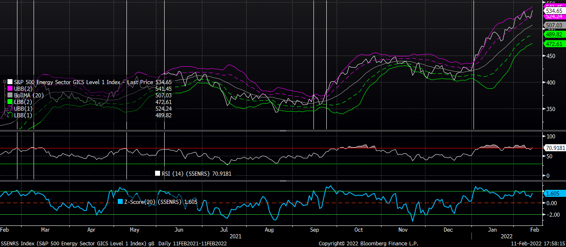Click legend value 472.61
Image resolution: width=566 pixels, height=247 pixels.
[163, 102]
